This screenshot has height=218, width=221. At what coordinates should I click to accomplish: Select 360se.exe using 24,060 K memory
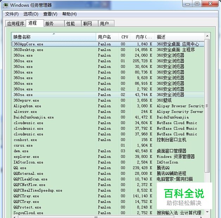tap(108, 55)
